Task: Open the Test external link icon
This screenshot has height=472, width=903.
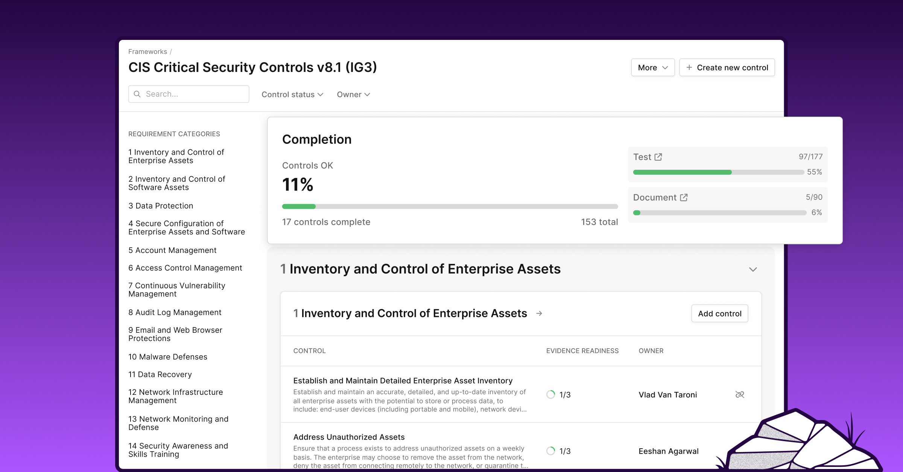Action: coord(658,157)
